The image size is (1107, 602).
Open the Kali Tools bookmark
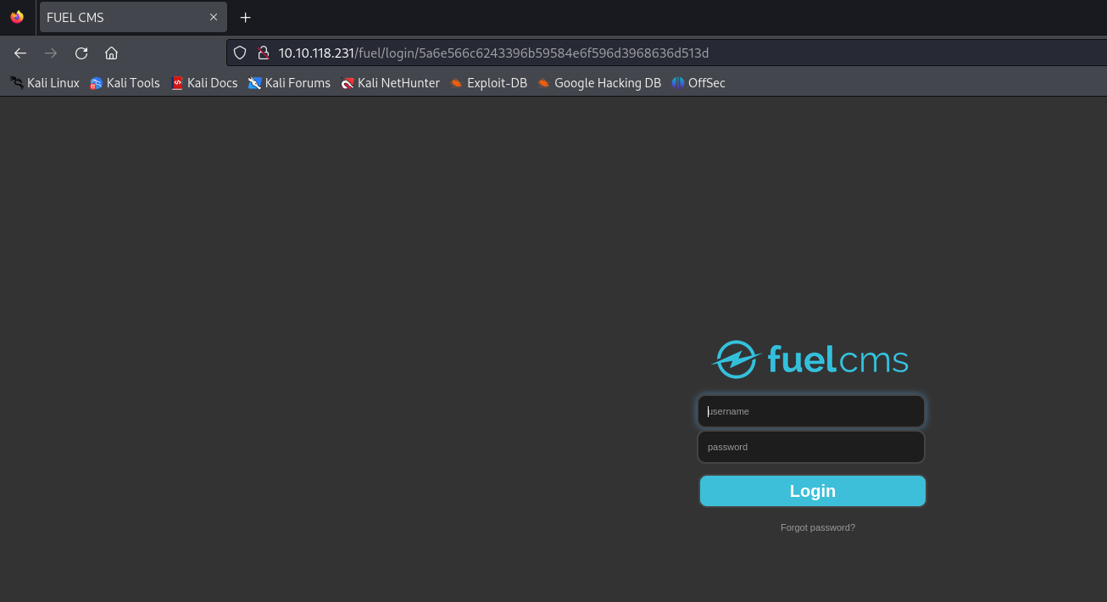(x=125, y=83)
